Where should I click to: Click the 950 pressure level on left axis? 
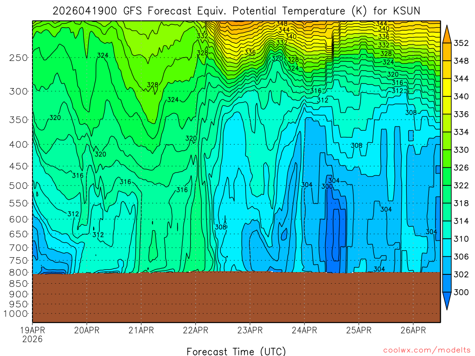(x=19, y=304)
